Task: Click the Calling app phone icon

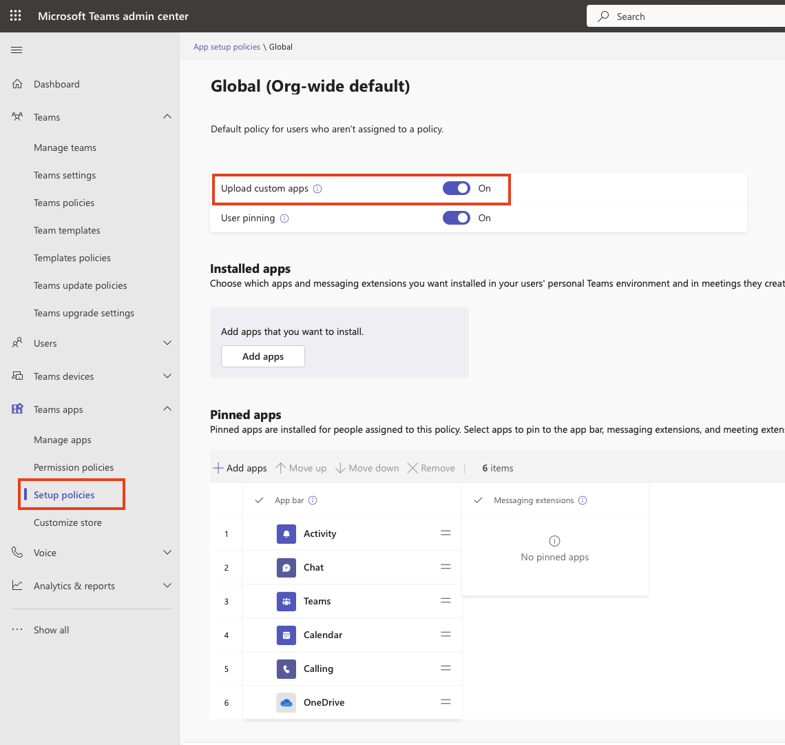Action: pyautogui.click(x=286, y=669)
